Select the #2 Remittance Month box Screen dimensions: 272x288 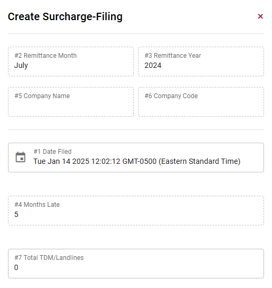coord(71,62)
